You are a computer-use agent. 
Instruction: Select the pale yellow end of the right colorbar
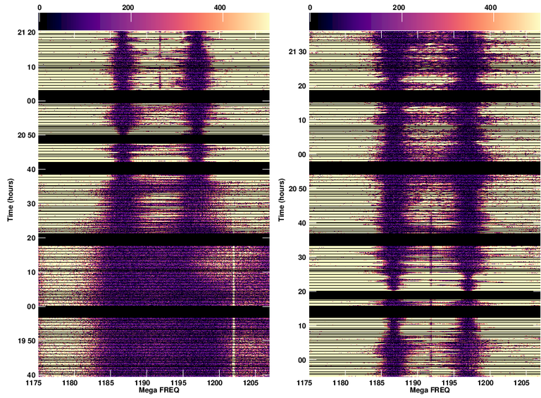[535, 21]
